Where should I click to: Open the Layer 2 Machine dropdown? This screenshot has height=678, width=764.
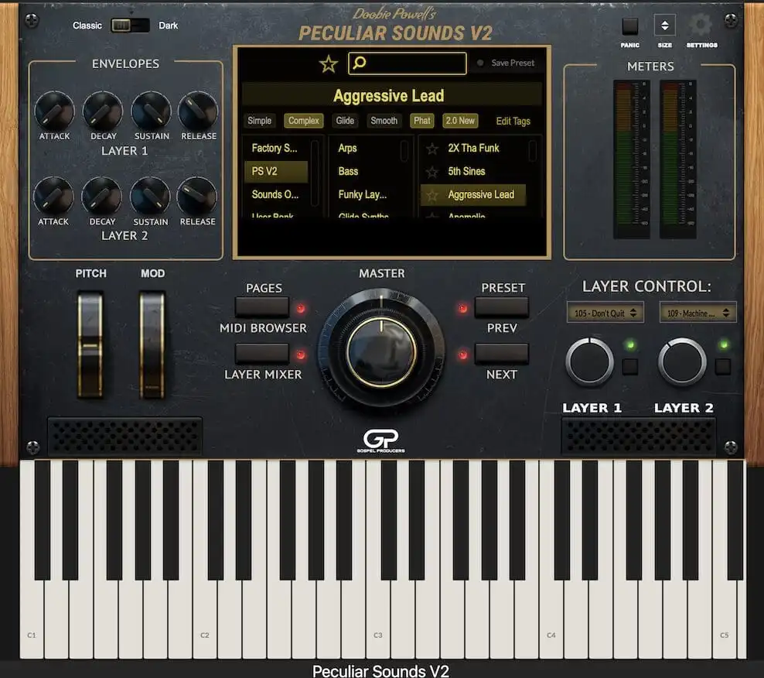point(697,313)
